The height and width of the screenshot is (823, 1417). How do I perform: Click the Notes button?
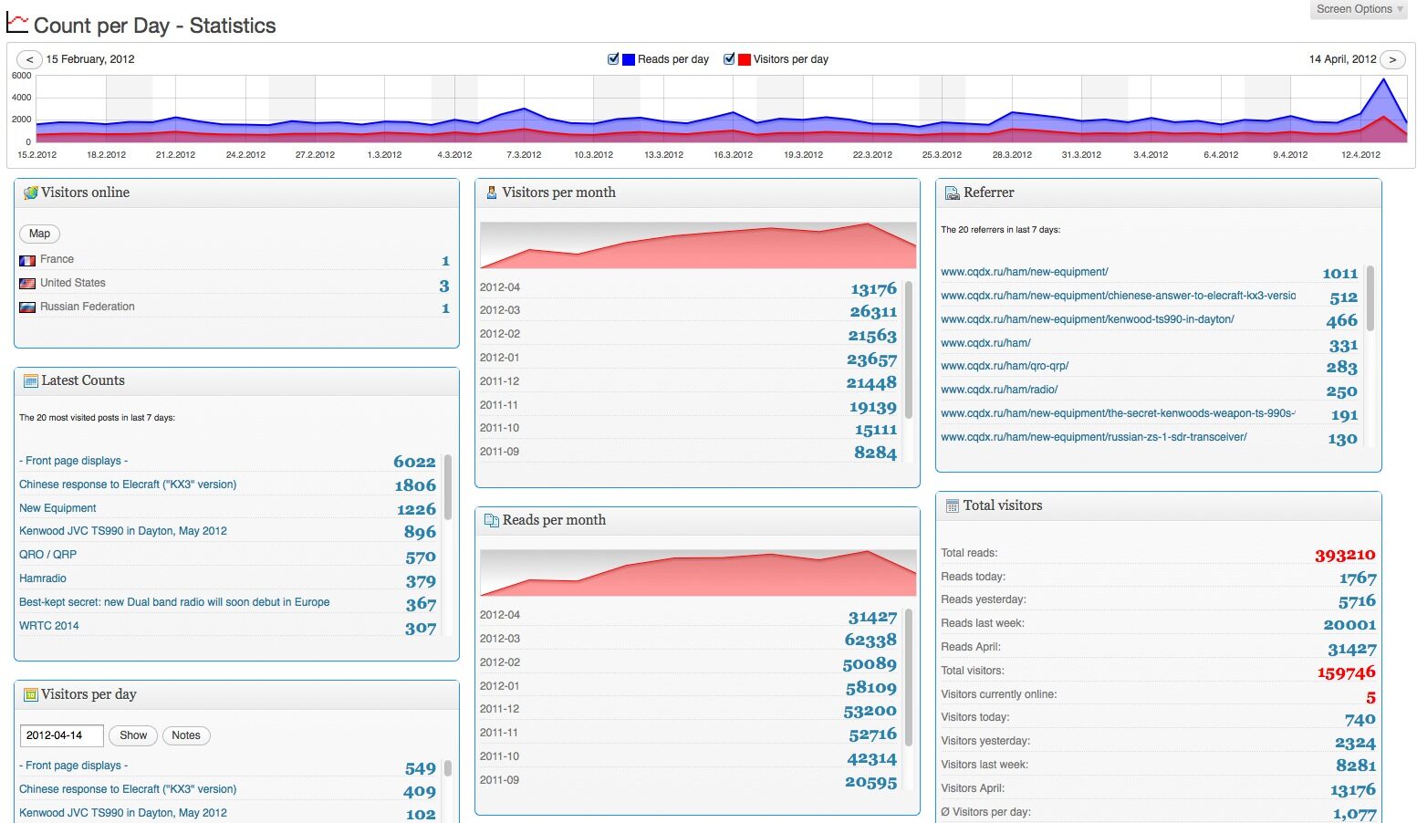pyautogui.click(x=186, y=735)
